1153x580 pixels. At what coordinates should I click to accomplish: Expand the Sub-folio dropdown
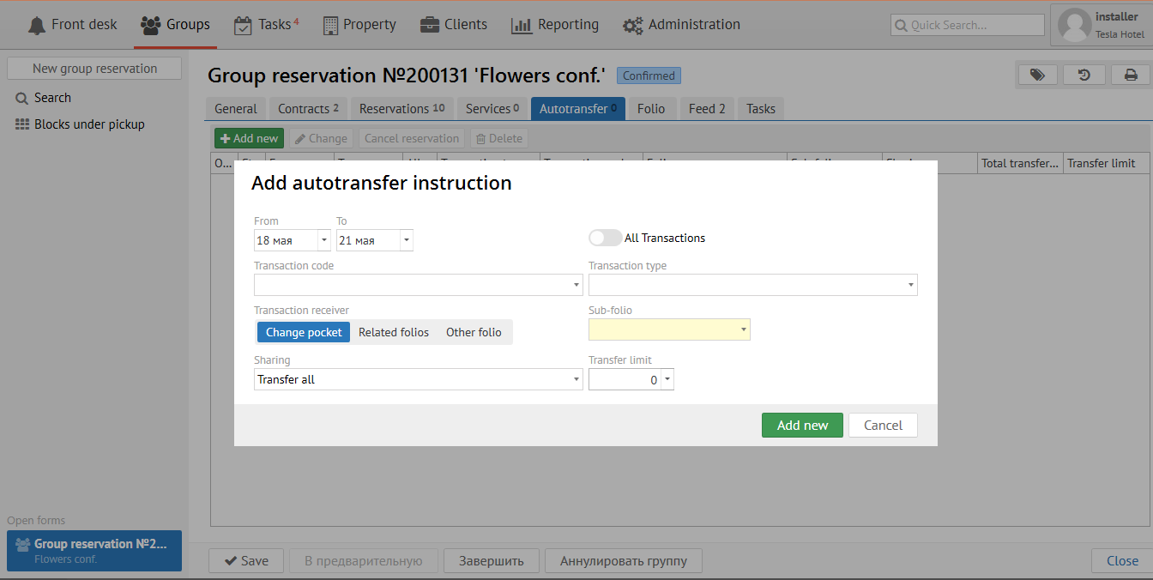click(x=743, y=329)
